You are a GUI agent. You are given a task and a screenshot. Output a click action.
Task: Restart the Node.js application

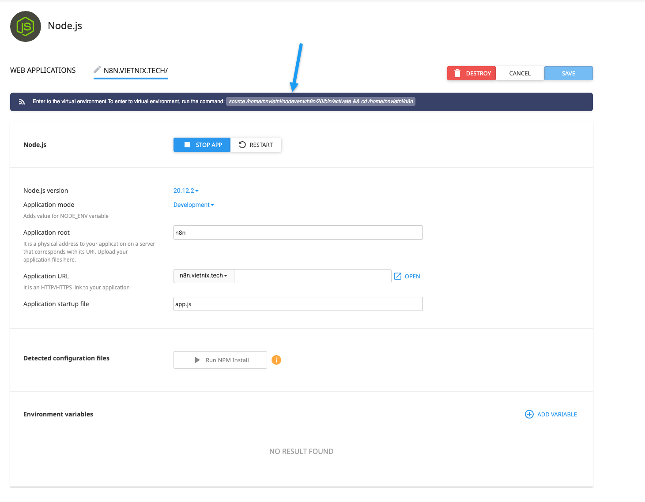tap(256, 145)
